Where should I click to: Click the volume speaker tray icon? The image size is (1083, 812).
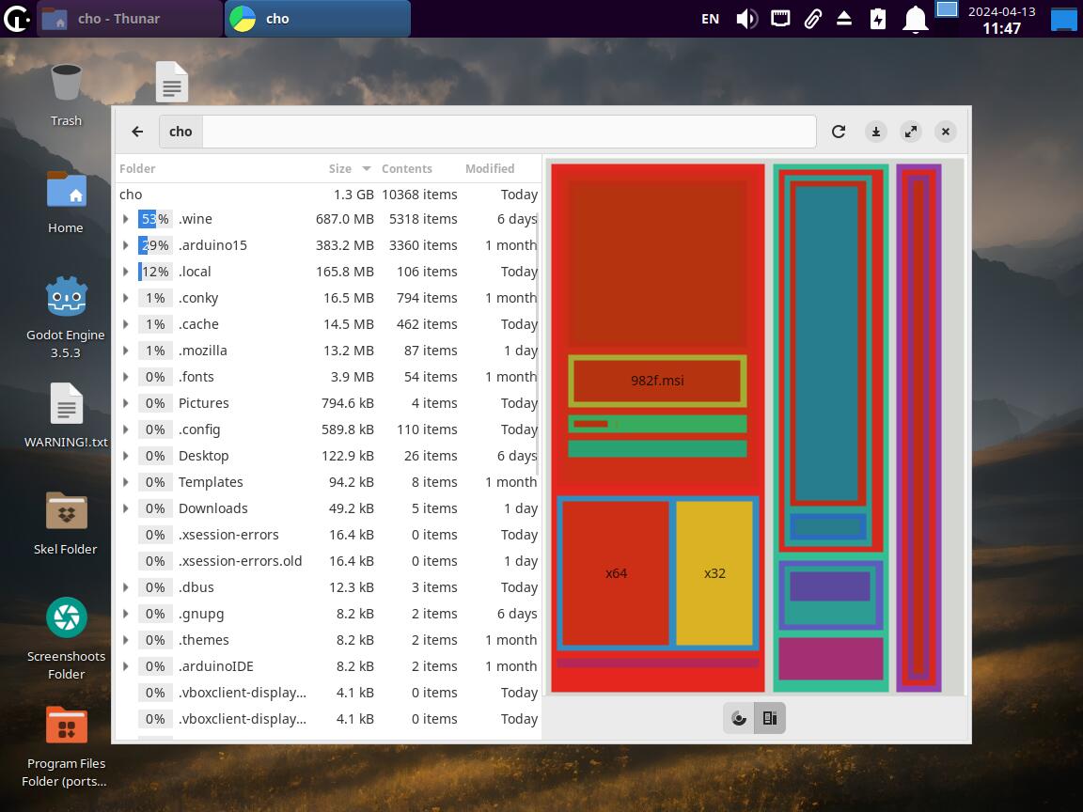pyautogui.click(x=746, y=19)
